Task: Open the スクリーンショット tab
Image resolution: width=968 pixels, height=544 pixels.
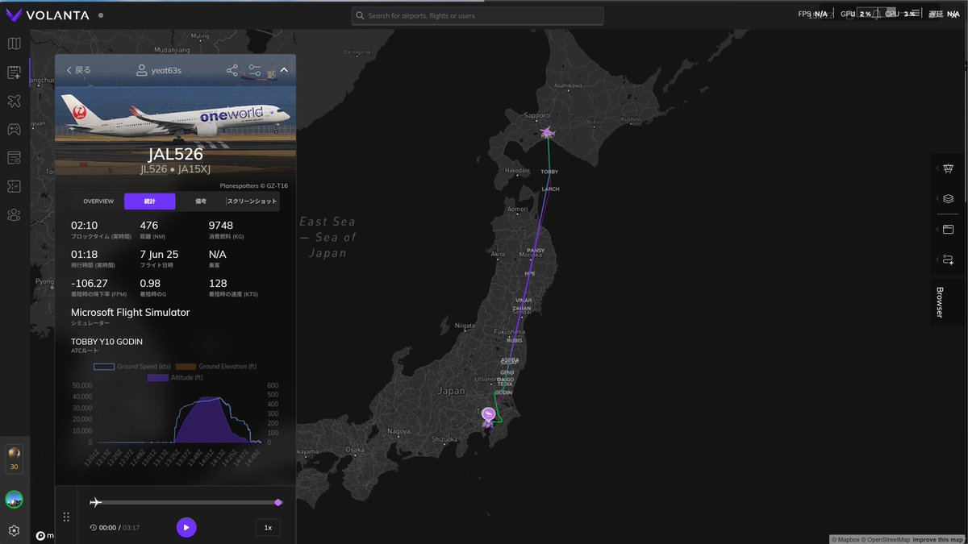Action: pyautogui.click(x=252, y=201)
